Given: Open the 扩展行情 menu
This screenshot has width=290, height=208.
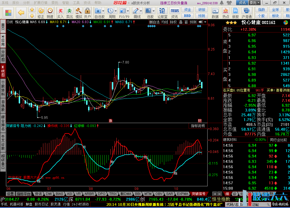Looking at the screenshot, I should (x=40, y=3).
